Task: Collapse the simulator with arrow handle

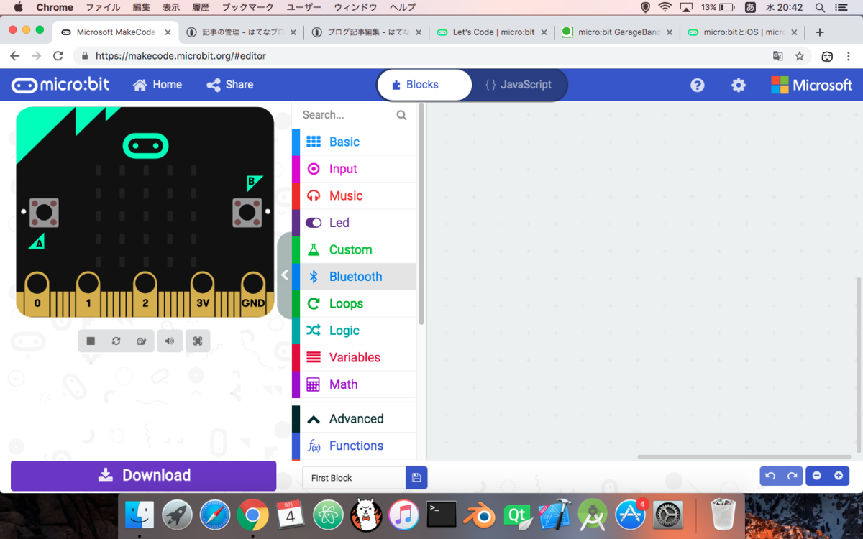Action: click(285, 275)
